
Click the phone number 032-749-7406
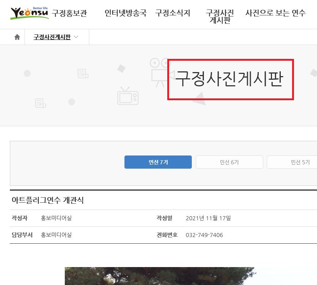[x=204, y=235]
